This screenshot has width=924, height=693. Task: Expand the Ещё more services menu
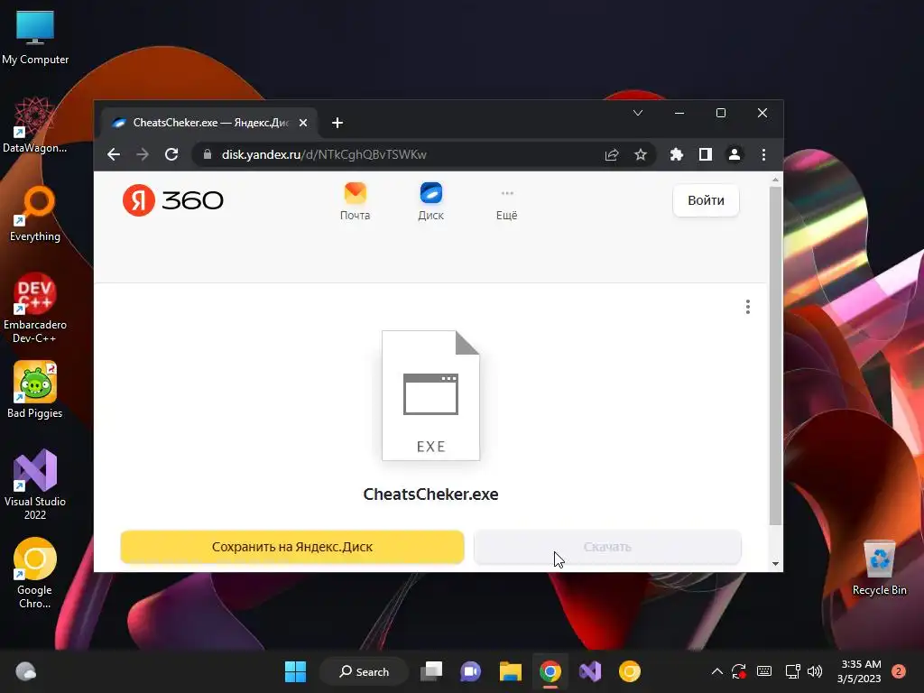[507, 205]
